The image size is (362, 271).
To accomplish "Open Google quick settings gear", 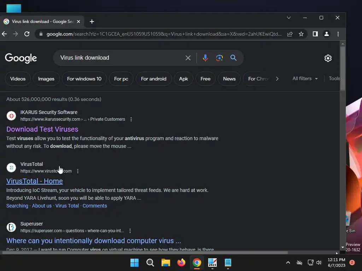I will (x=328, y=58).
